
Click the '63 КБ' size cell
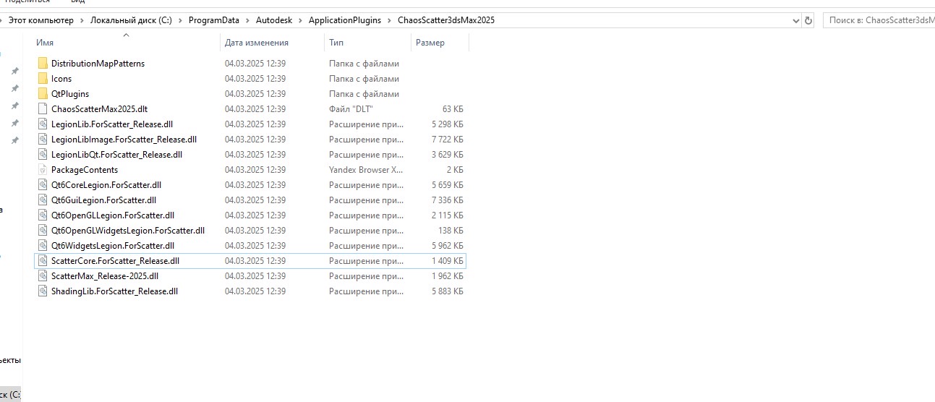click(452, 109)
